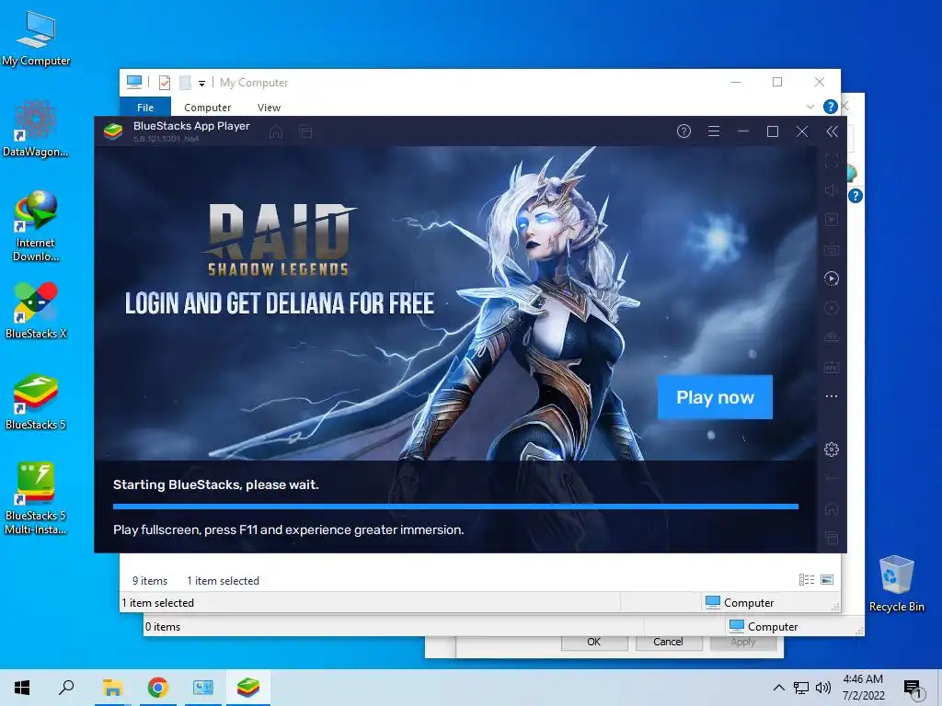Open BlueStacks help question-mark icon
Screen dimensions: 942x706
click(x=684, y=131)
